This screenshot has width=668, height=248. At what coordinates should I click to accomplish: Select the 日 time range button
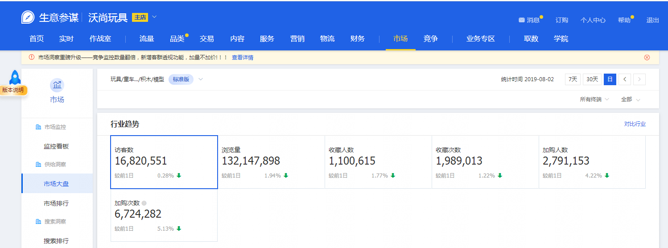coord(610,79)
